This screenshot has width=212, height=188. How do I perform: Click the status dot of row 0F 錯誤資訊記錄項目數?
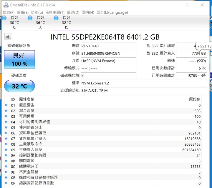6,183
